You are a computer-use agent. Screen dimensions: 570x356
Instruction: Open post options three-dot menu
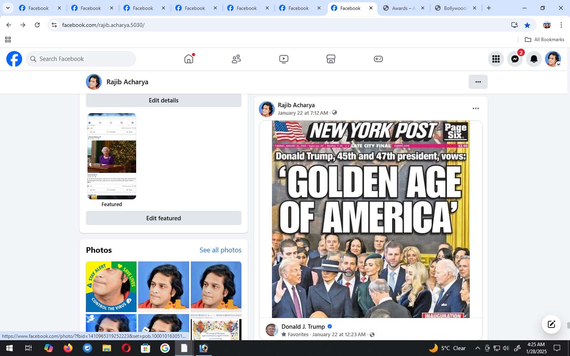coord(476,108)
